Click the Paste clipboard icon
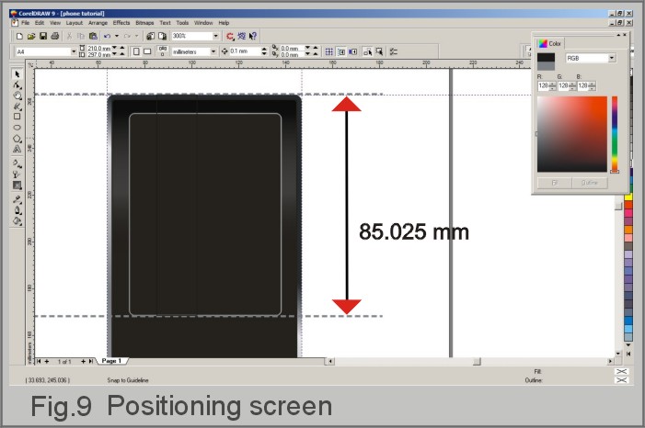Image resolution: width=645 pixels, height=428 pixels. (93, 36)
